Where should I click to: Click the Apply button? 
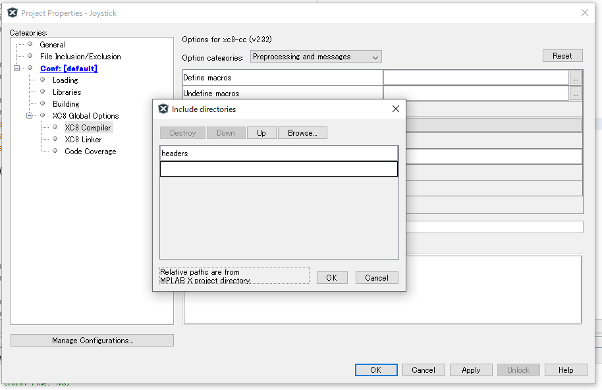[x=471, y=370]
